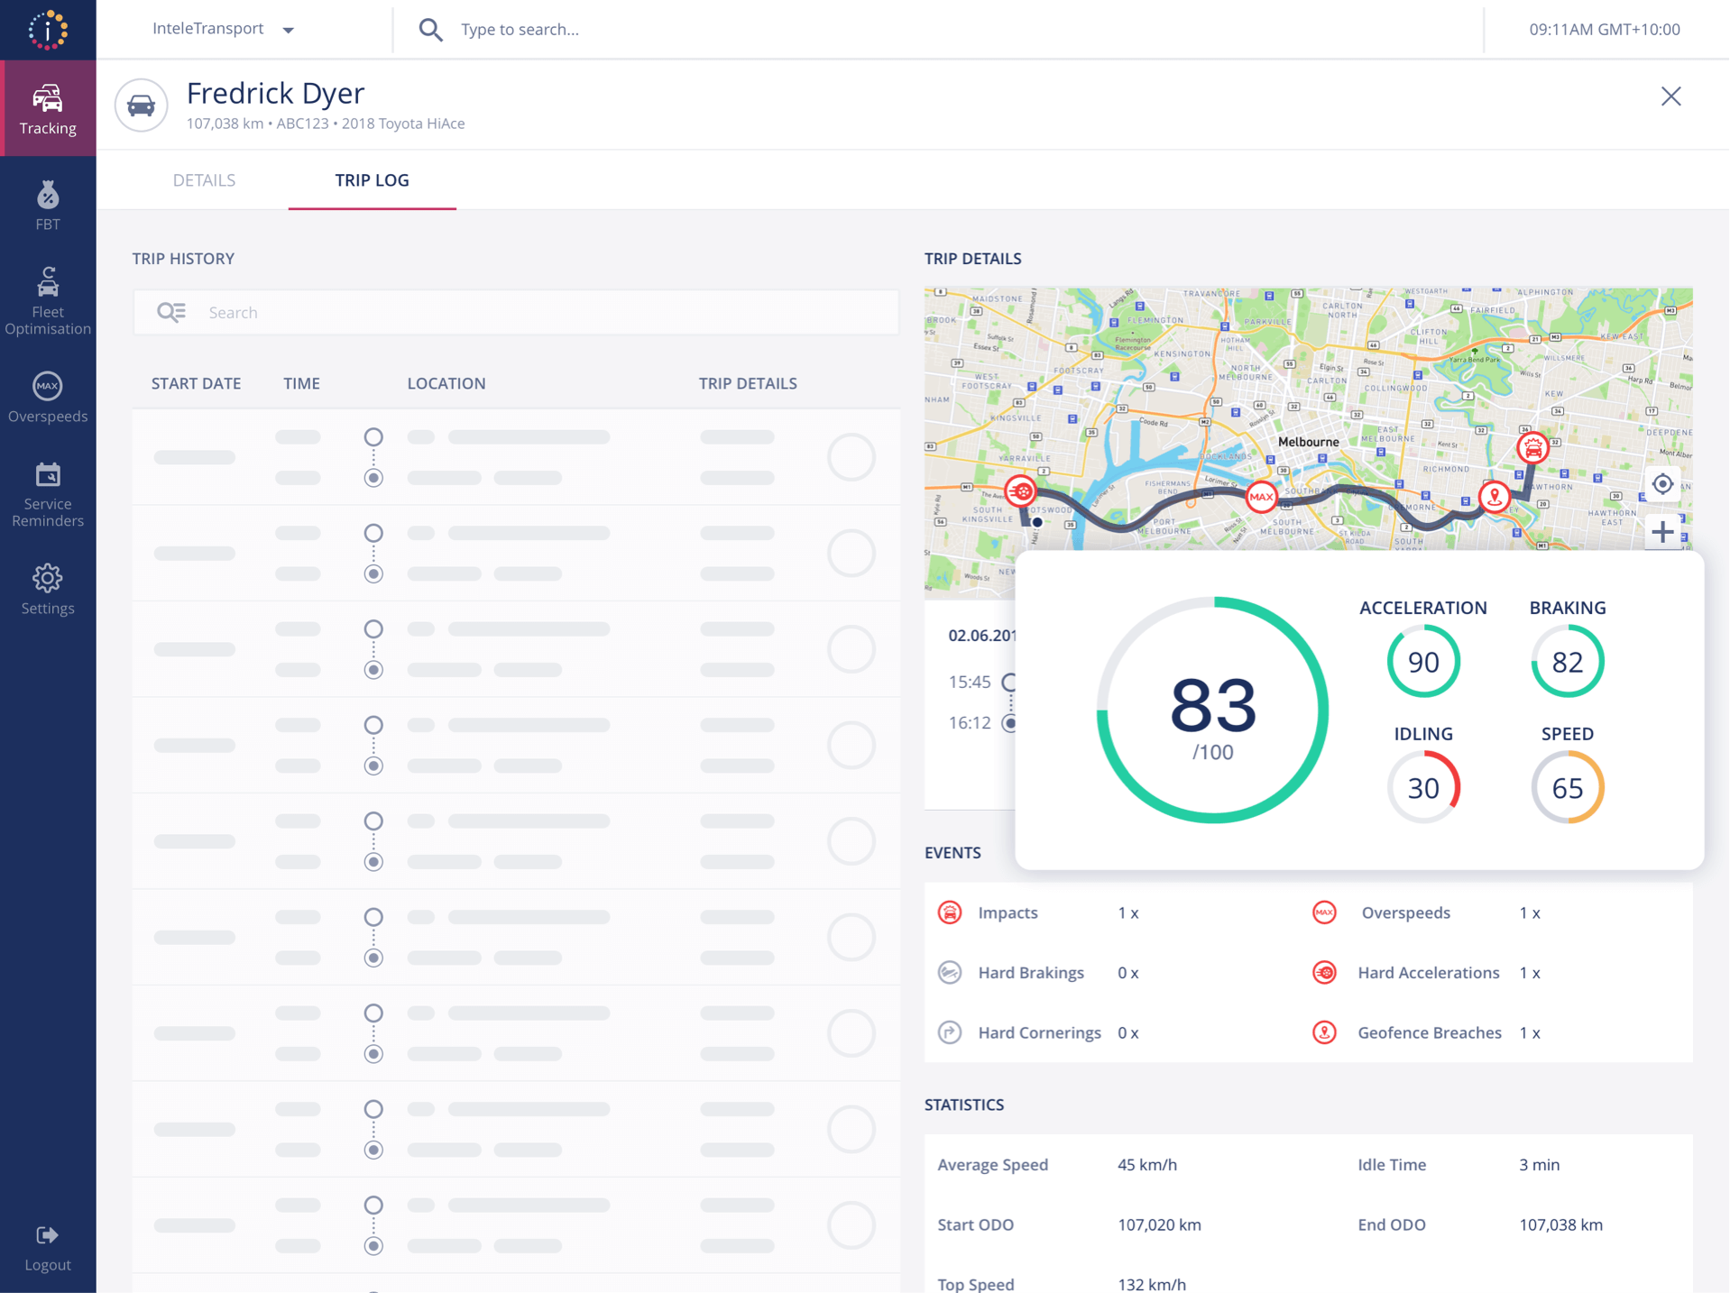1730x1293 pixels.
Task: Select the first trip row circle
Action: point(851,457)
